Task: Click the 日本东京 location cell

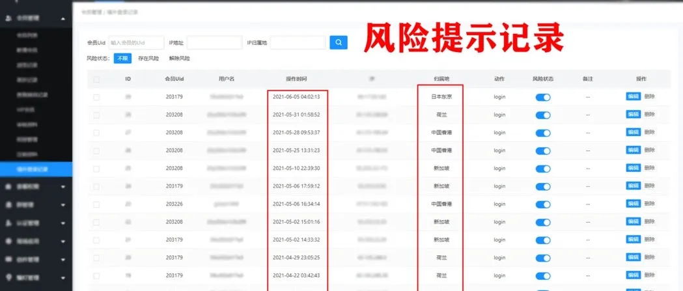Action: pos(441,97)
